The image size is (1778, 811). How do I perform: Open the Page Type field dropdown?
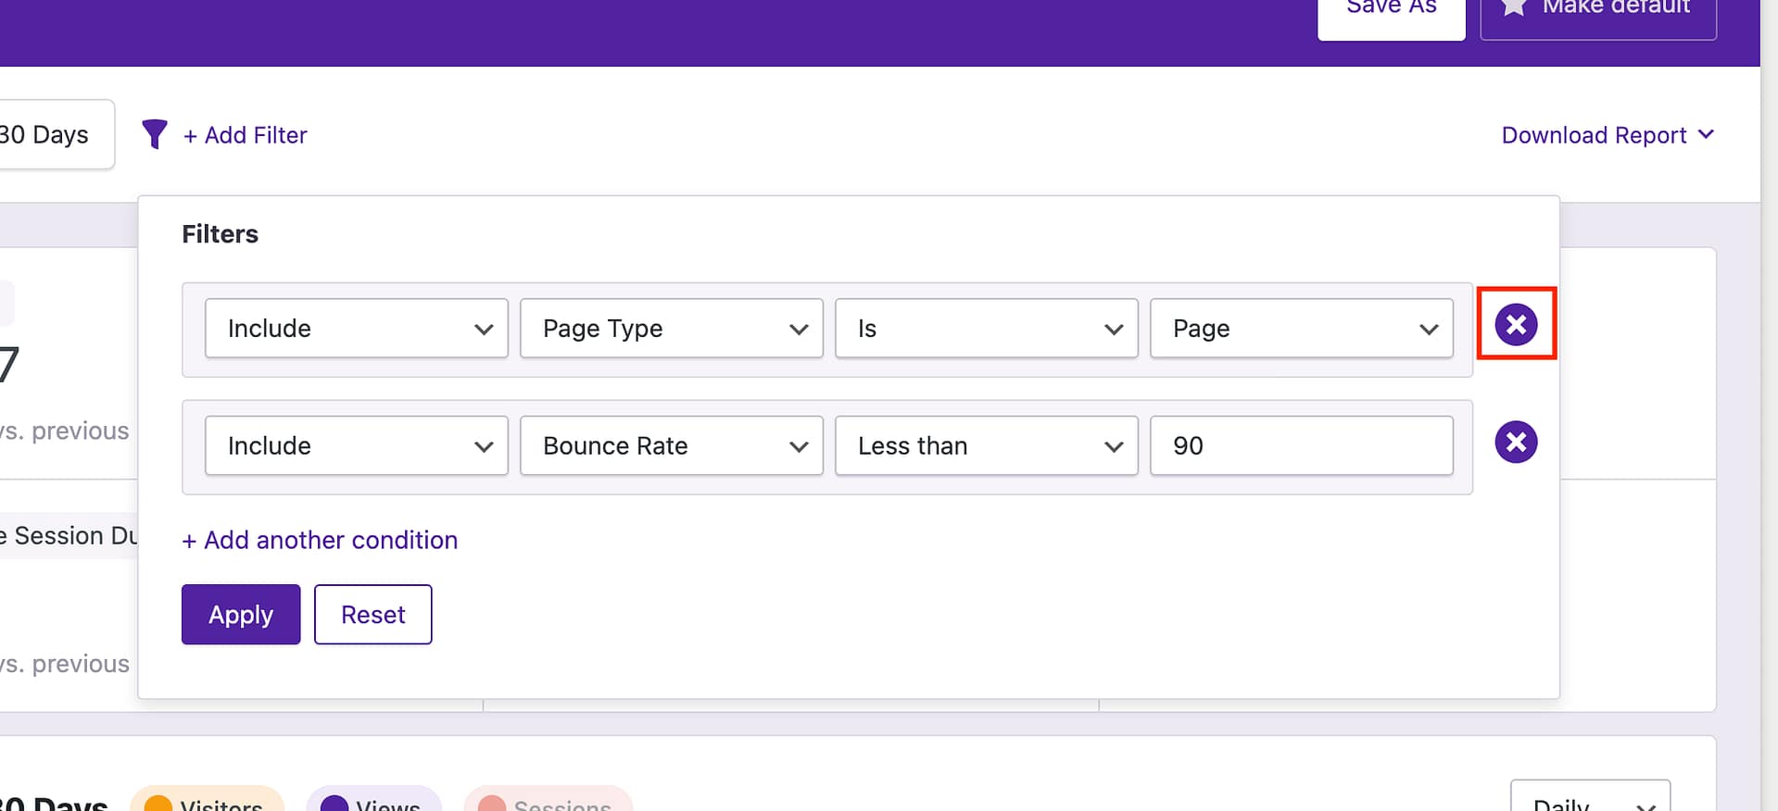point(671,329)
